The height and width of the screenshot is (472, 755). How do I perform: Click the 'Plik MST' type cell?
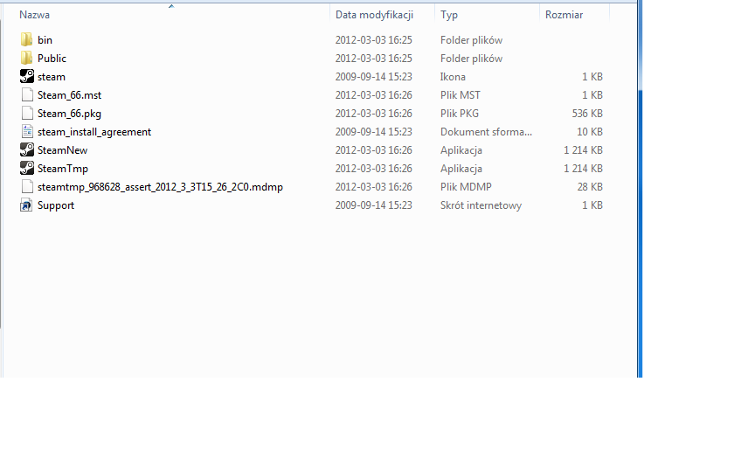click(460, 95)
